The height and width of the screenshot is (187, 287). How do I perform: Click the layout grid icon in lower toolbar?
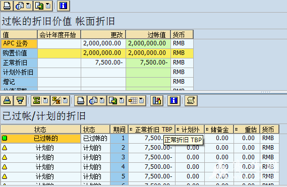pos(133,101)
